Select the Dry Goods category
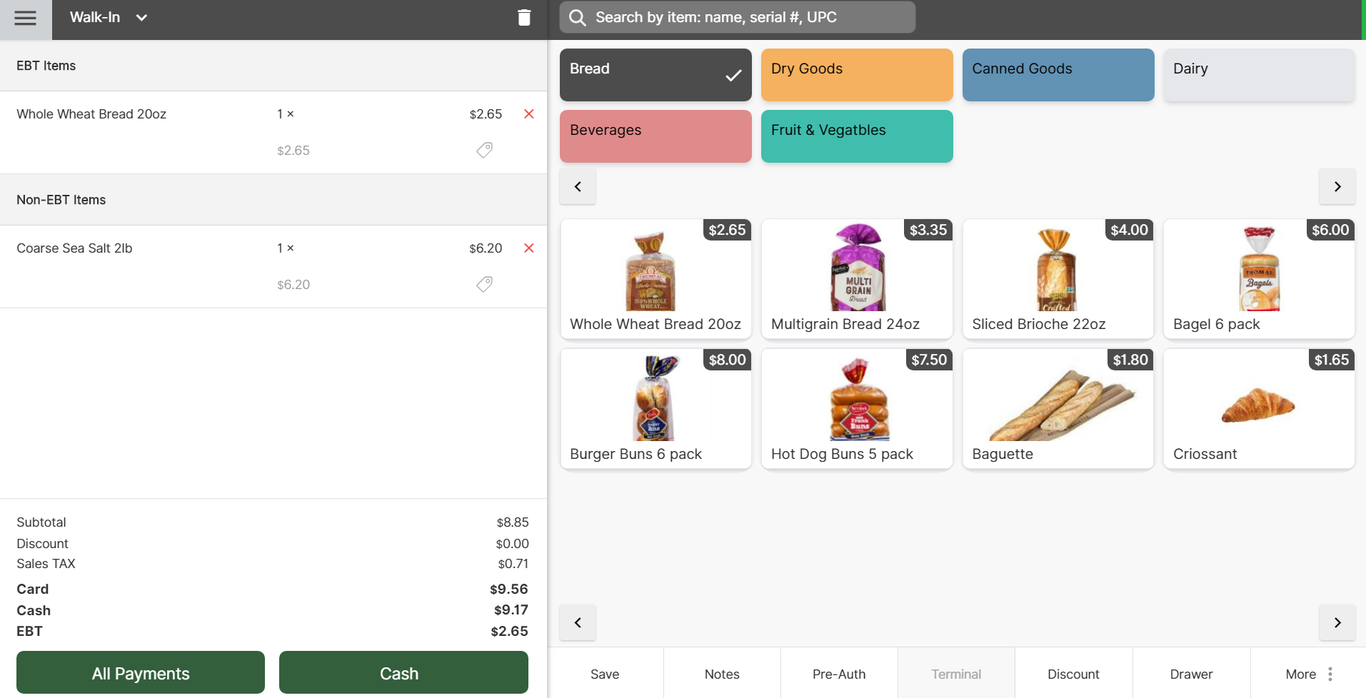Screen dimensions: 1366x698 coord(856,75)
